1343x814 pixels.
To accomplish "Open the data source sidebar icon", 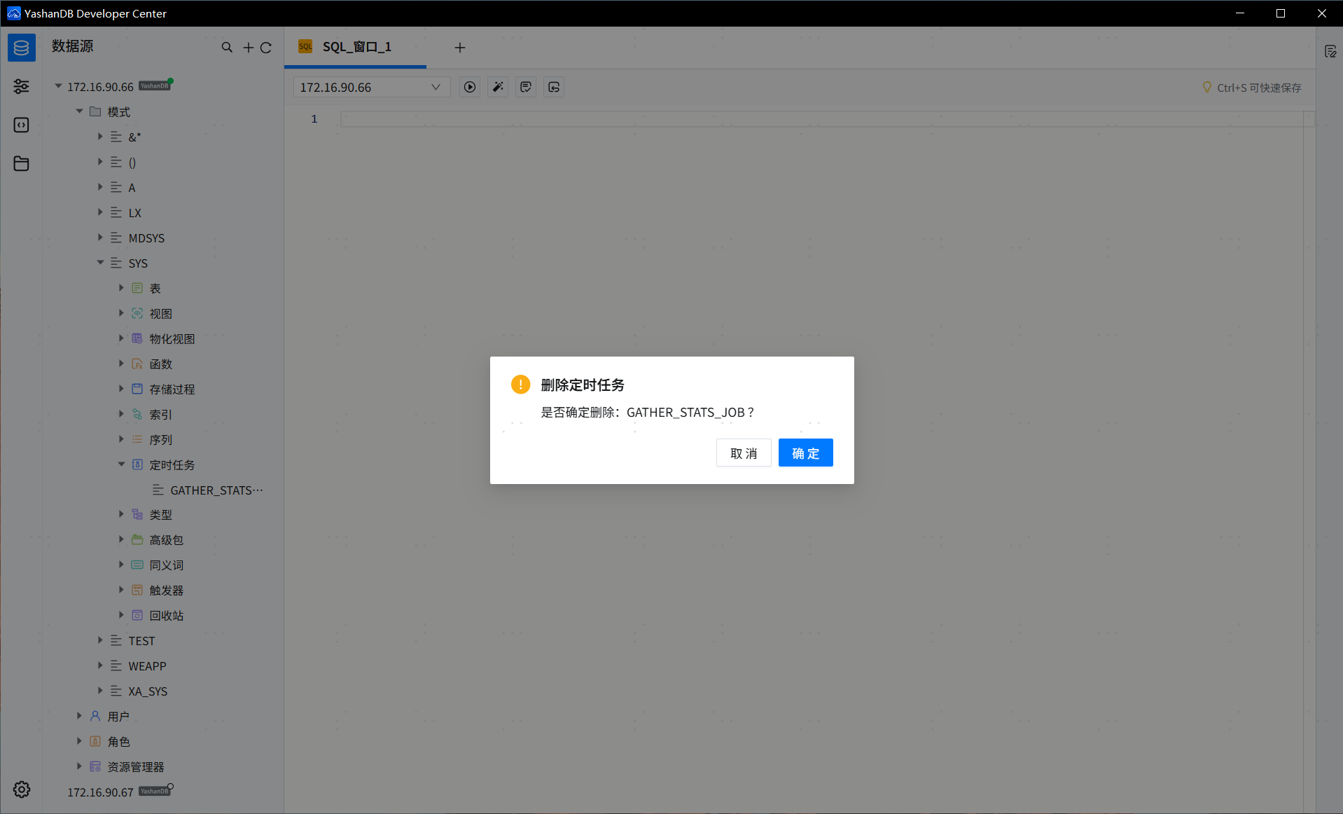I will [22, 48].
